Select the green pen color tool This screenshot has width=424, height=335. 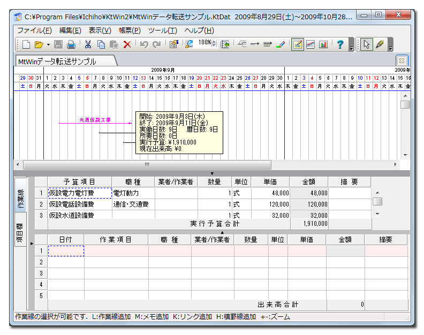tap(281, 44)
